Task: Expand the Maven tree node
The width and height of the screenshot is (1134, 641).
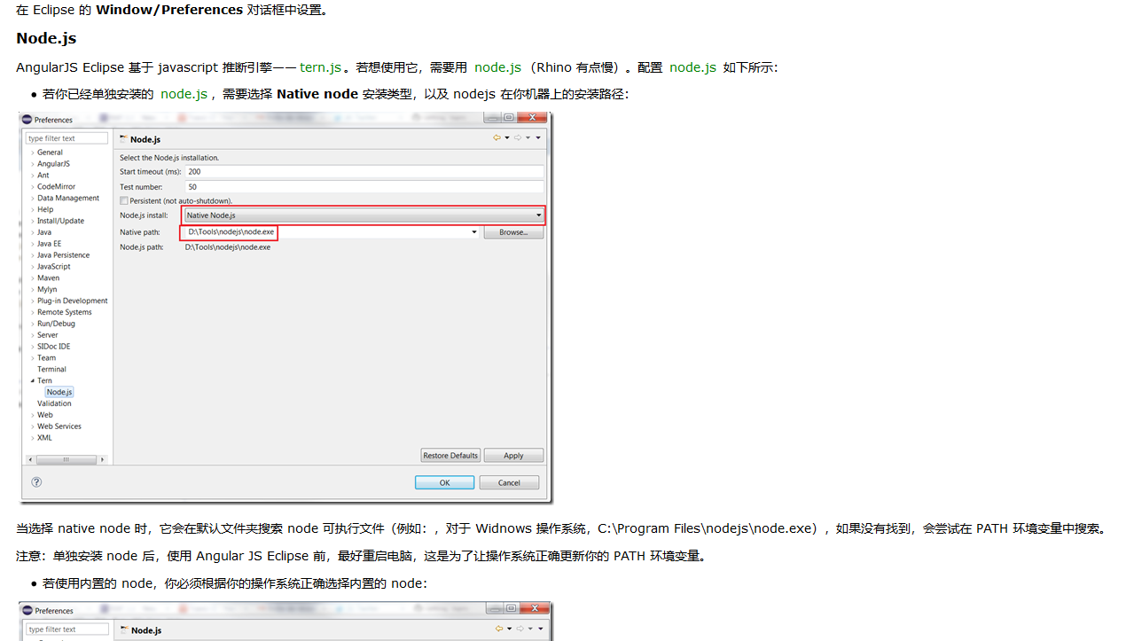Action: tap(33, 278)
